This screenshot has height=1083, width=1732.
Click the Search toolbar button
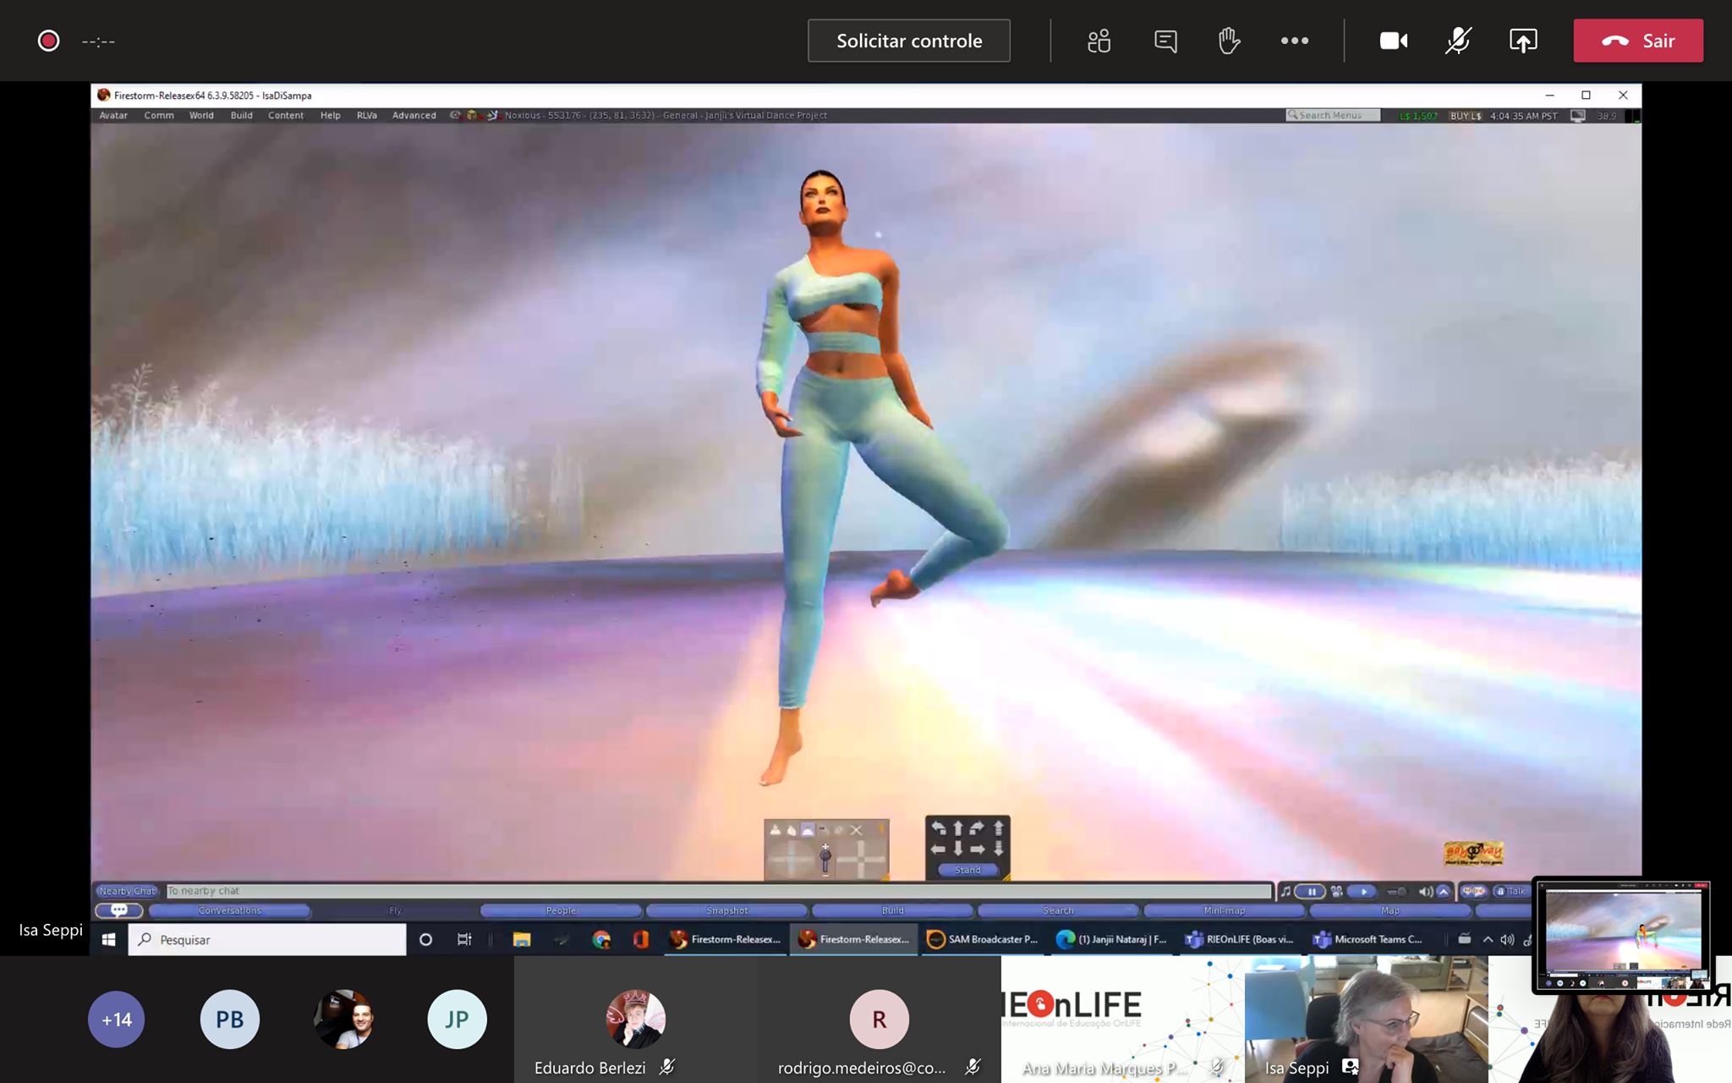[x=1058, y=910]
